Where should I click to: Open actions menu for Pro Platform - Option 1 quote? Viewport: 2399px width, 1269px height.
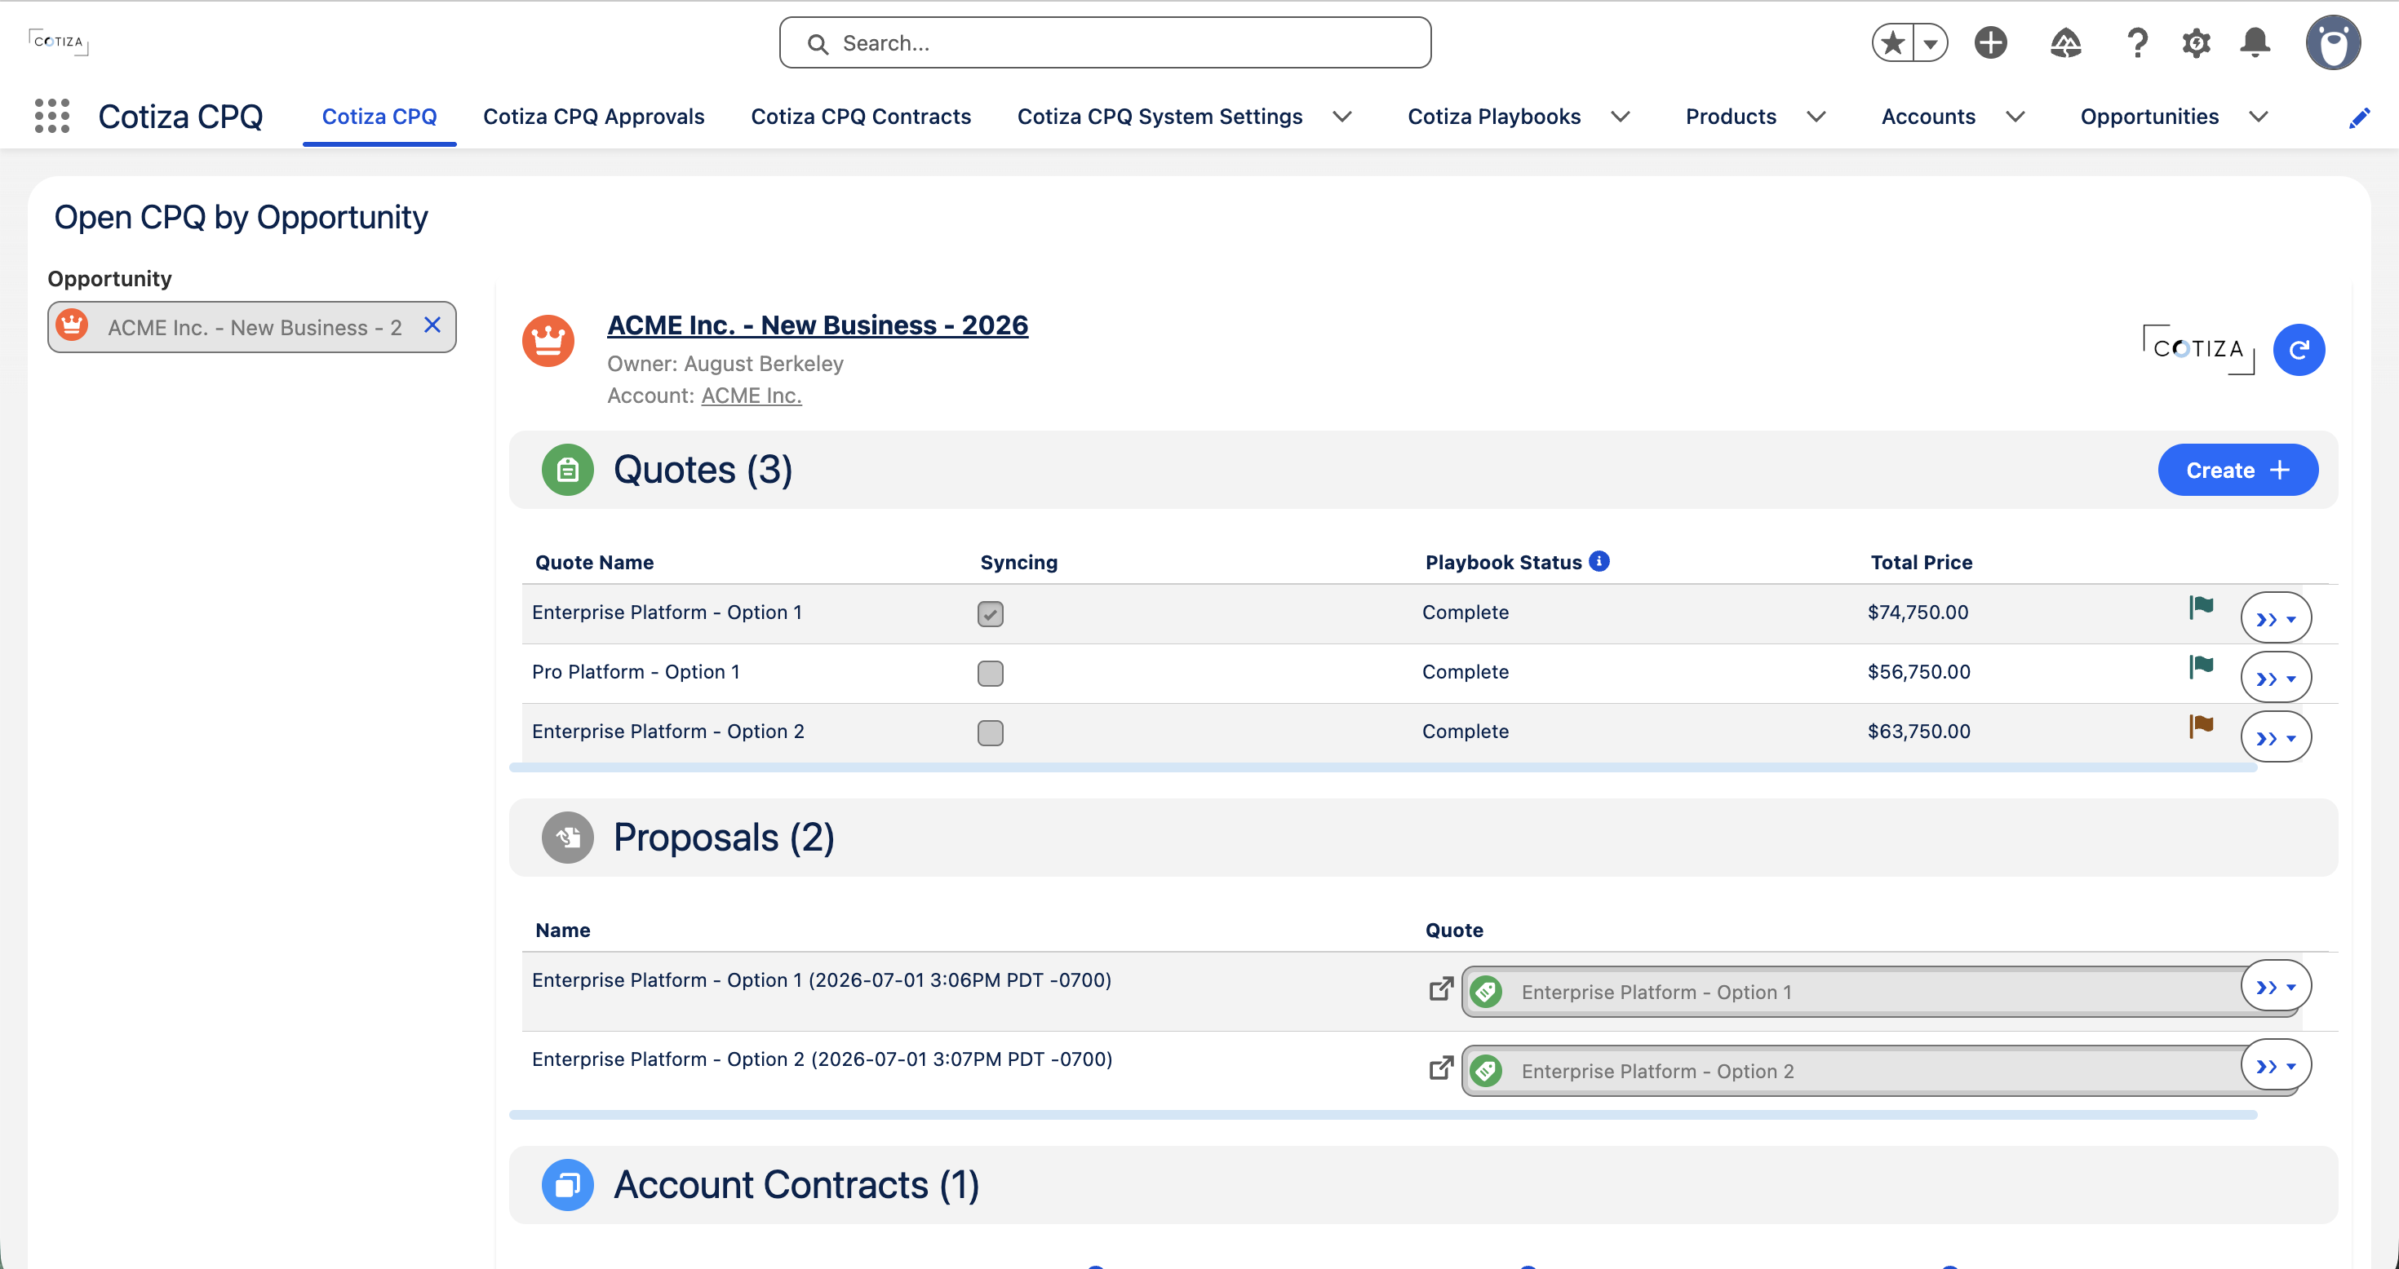[2275, 678]
